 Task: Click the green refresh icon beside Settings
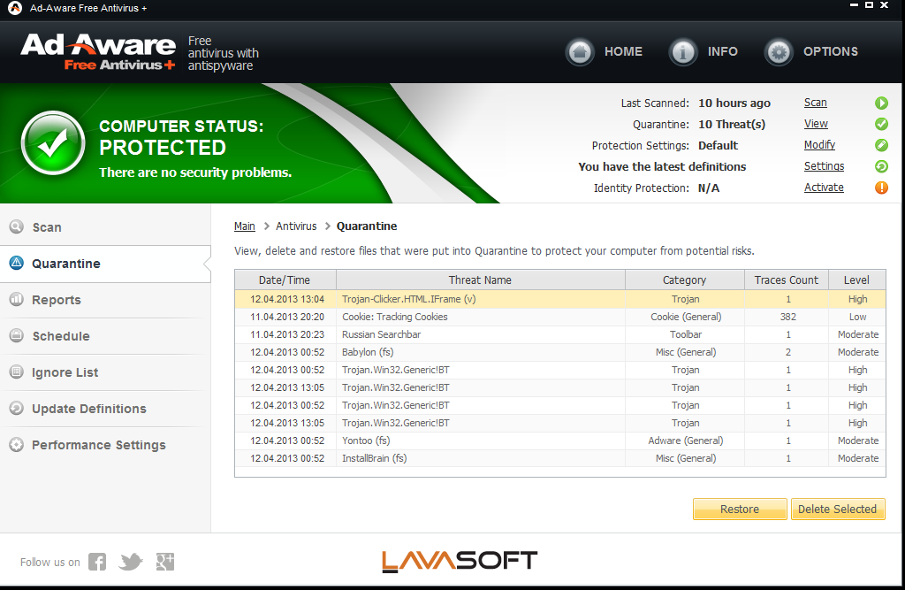(x=881, y=166)
